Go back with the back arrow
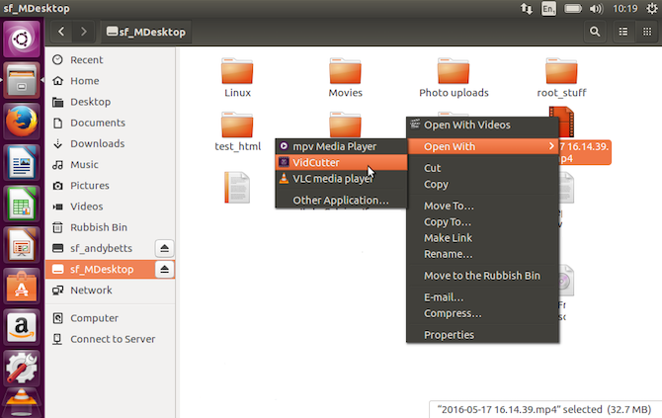This screenshot has height=418, width=662. pos(61,32)
